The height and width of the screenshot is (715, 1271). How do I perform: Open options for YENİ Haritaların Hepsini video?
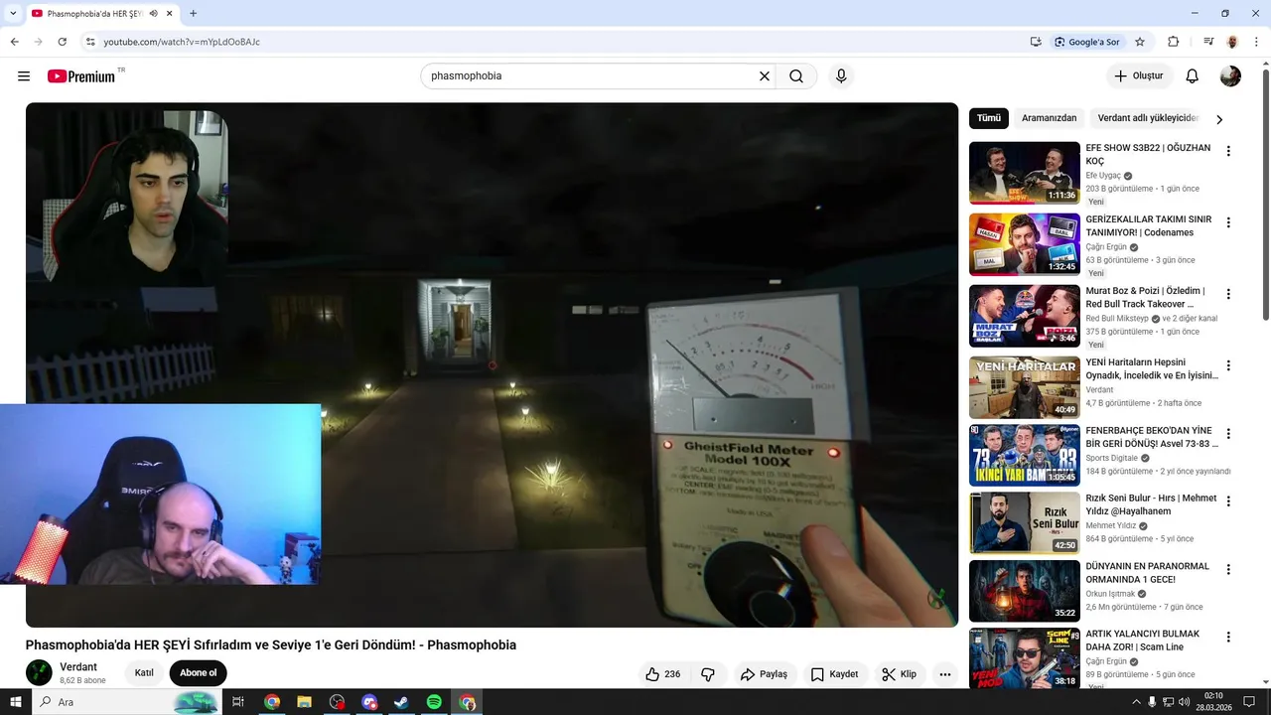click(1228, 365)
